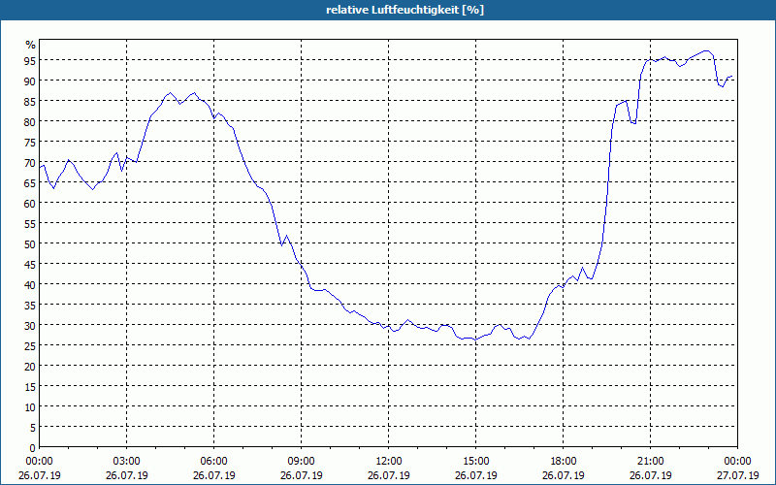The image size is (776, 485).
Task: Select the y-axis value '90'
Action: point(29,81)
